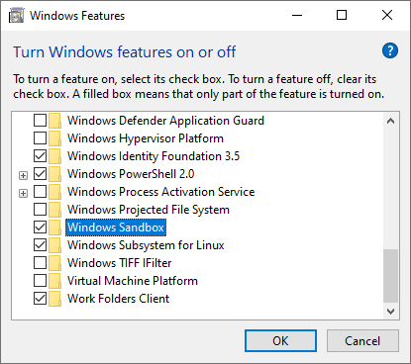Expand the Windows PowerShell 2.0 node
Viewport: 411px width, 364px height.
pos(23,175)
